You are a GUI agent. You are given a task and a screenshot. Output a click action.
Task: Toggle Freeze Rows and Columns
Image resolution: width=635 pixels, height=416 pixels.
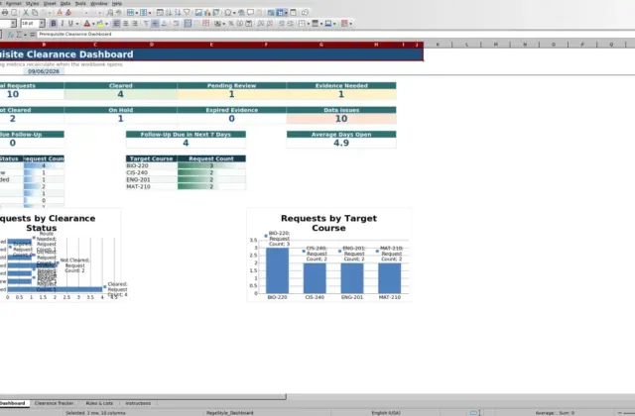(280, 13)
